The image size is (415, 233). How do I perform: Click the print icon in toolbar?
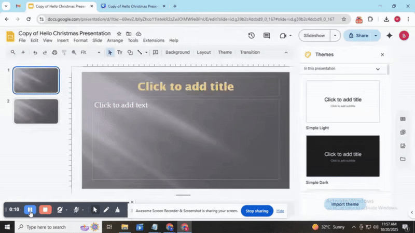(x=54, y=52)
